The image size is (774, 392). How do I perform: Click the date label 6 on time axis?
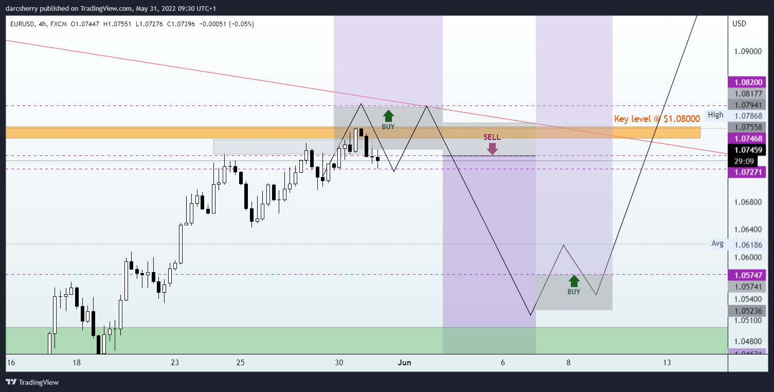pyautogui.click(x=502, y=363)
